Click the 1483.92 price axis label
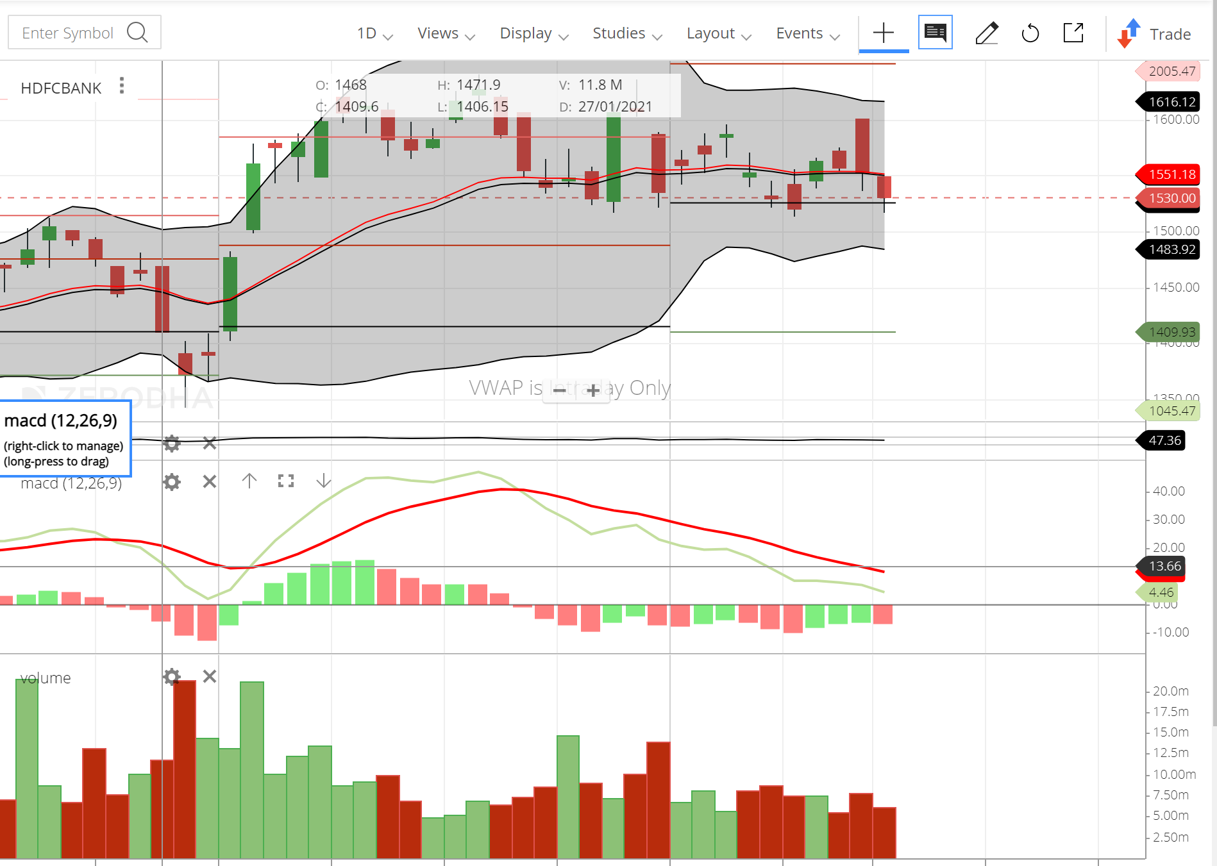Image resolution: width=1217 pixels, height=866 pixels. coord(1168,249)
